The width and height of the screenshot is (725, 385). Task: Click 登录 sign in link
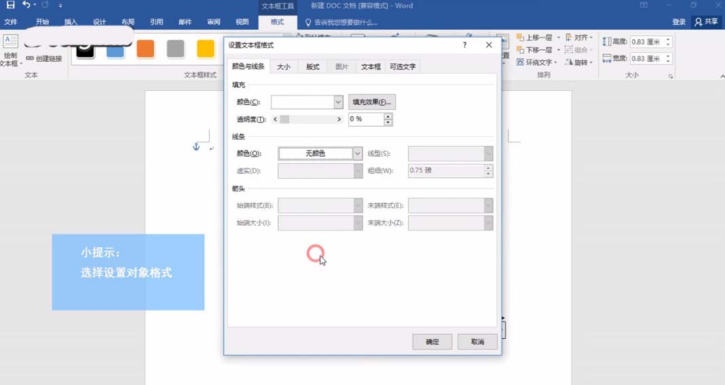679,22
